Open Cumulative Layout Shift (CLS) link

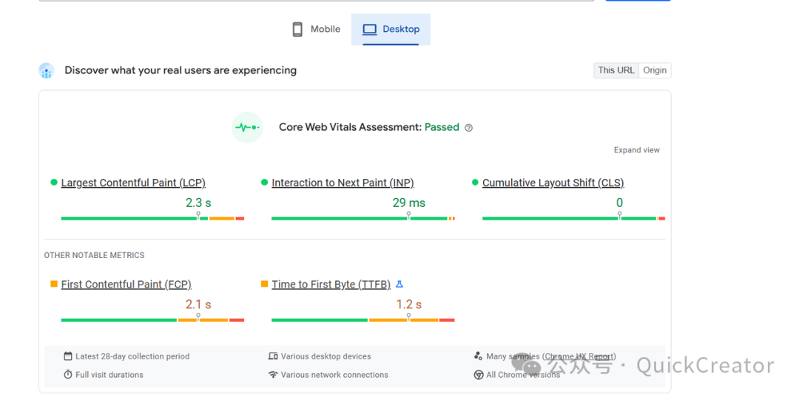point(553,183)
